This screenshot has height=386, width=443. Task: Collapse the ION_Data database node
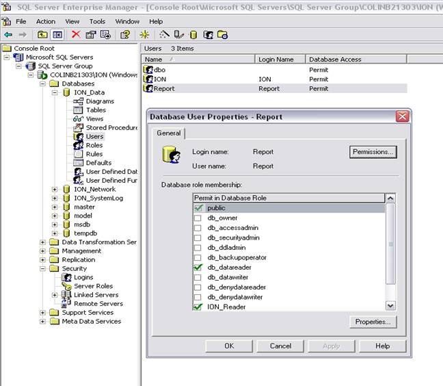pos(55,92)
